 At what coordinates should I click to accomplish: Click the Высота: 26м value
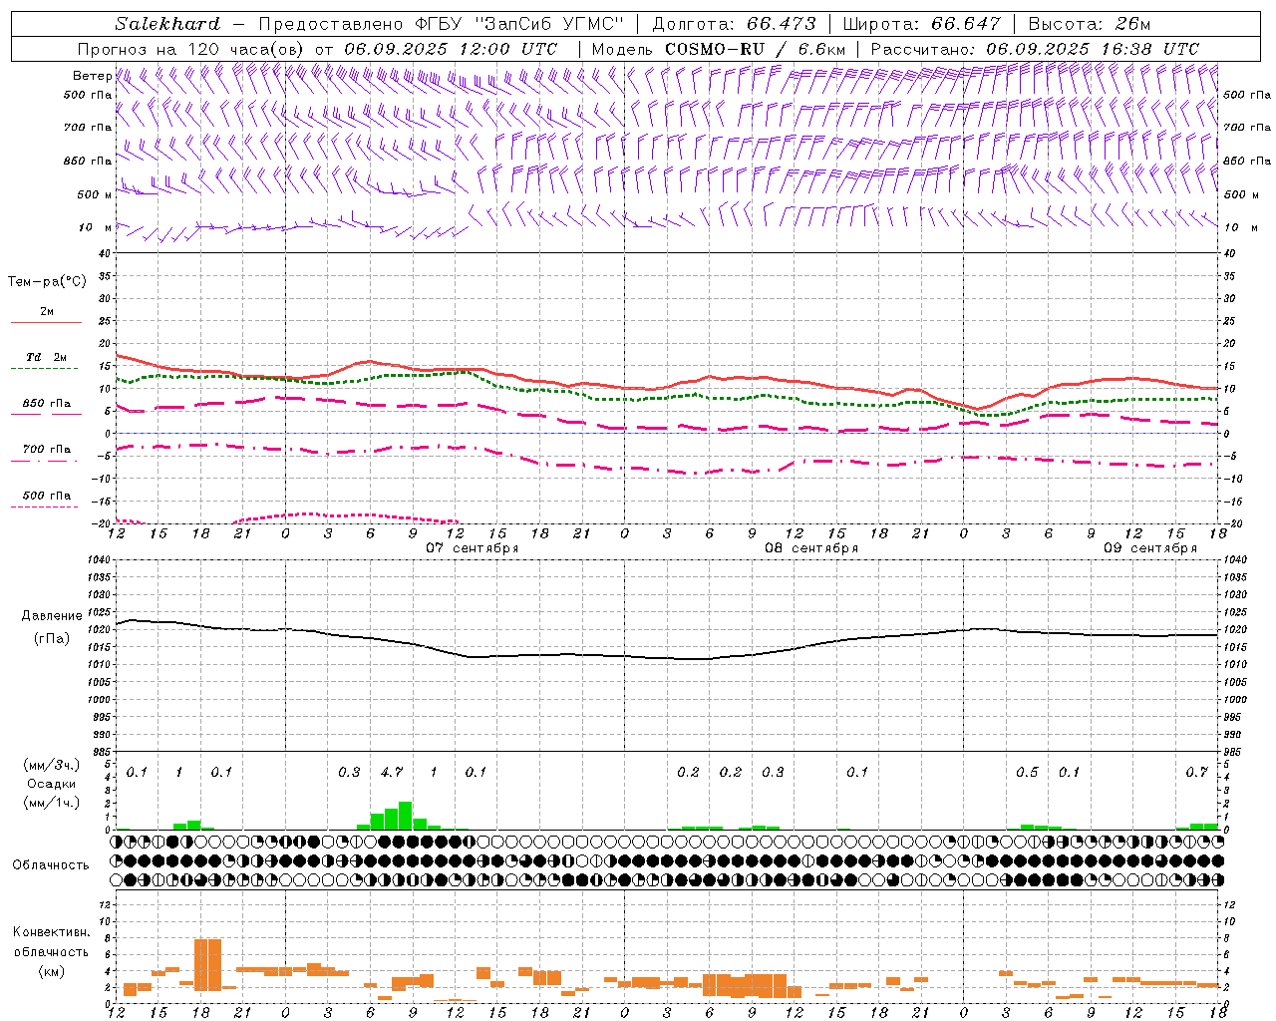1088,24
